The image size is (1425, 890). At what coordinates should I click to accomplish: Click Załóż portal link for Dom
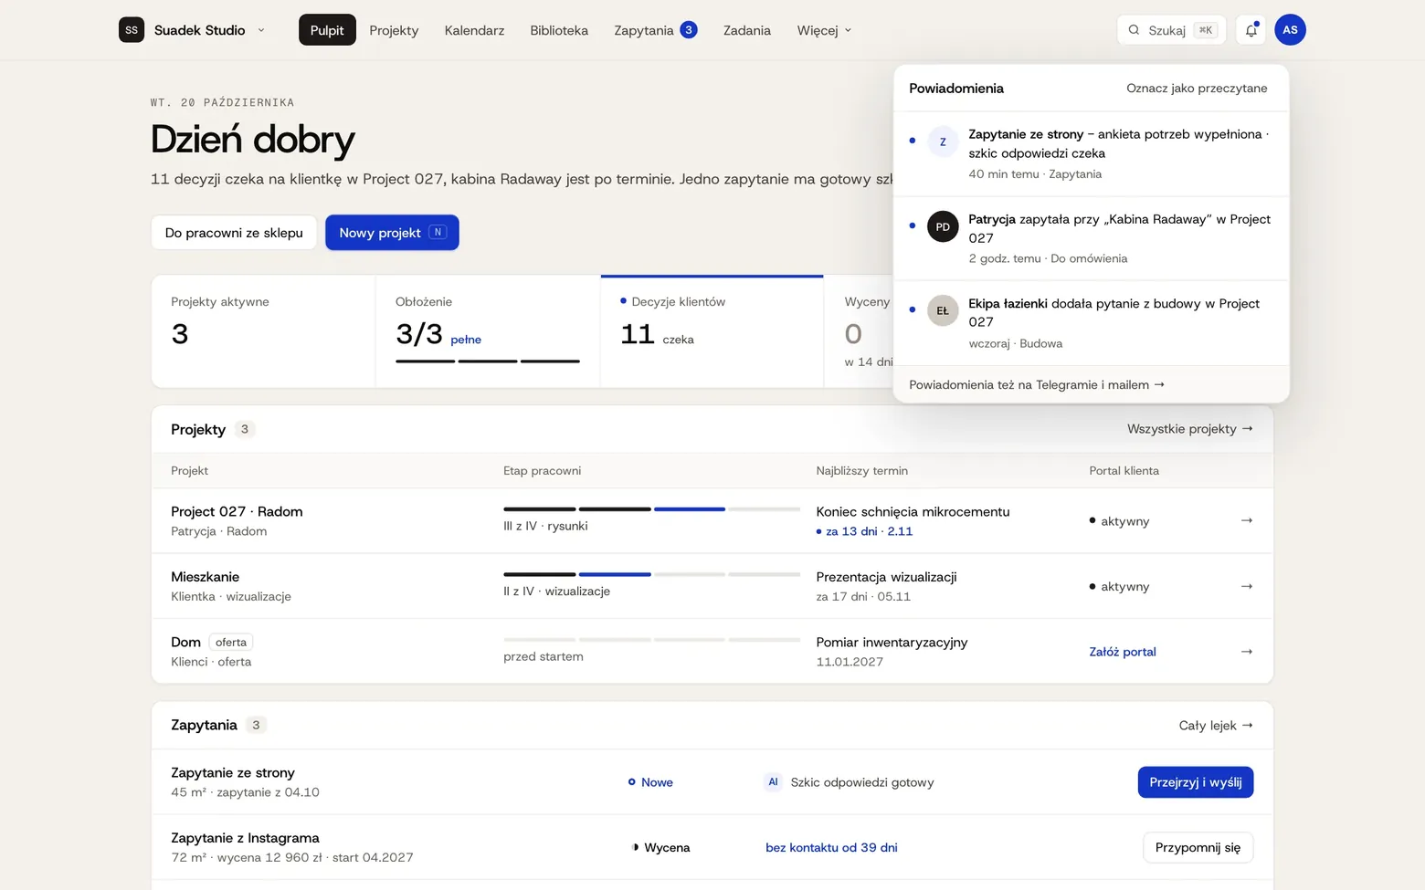pos(1123,652)
